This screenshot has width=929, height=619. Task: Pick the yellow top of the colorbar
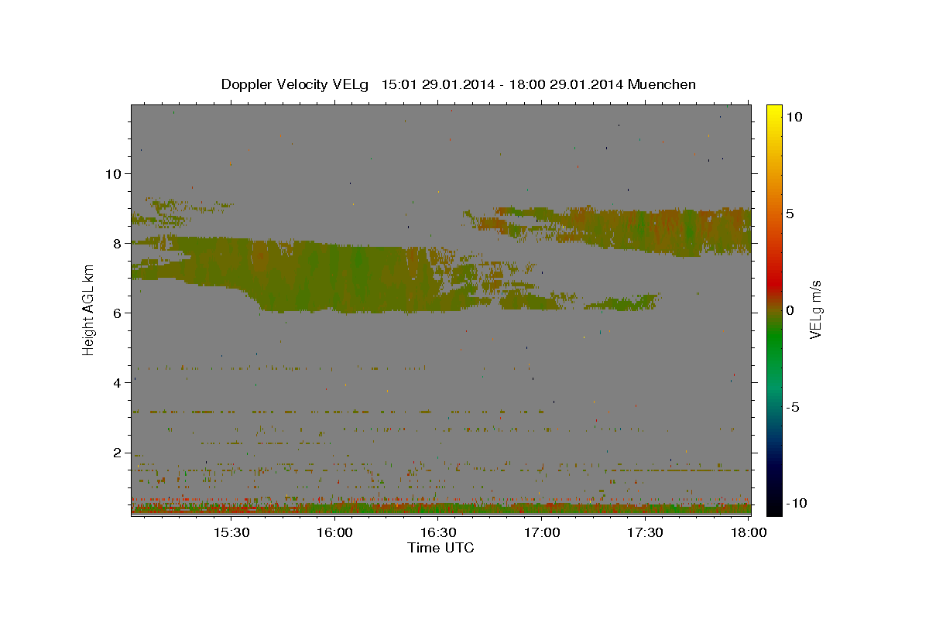click(774, 110)
